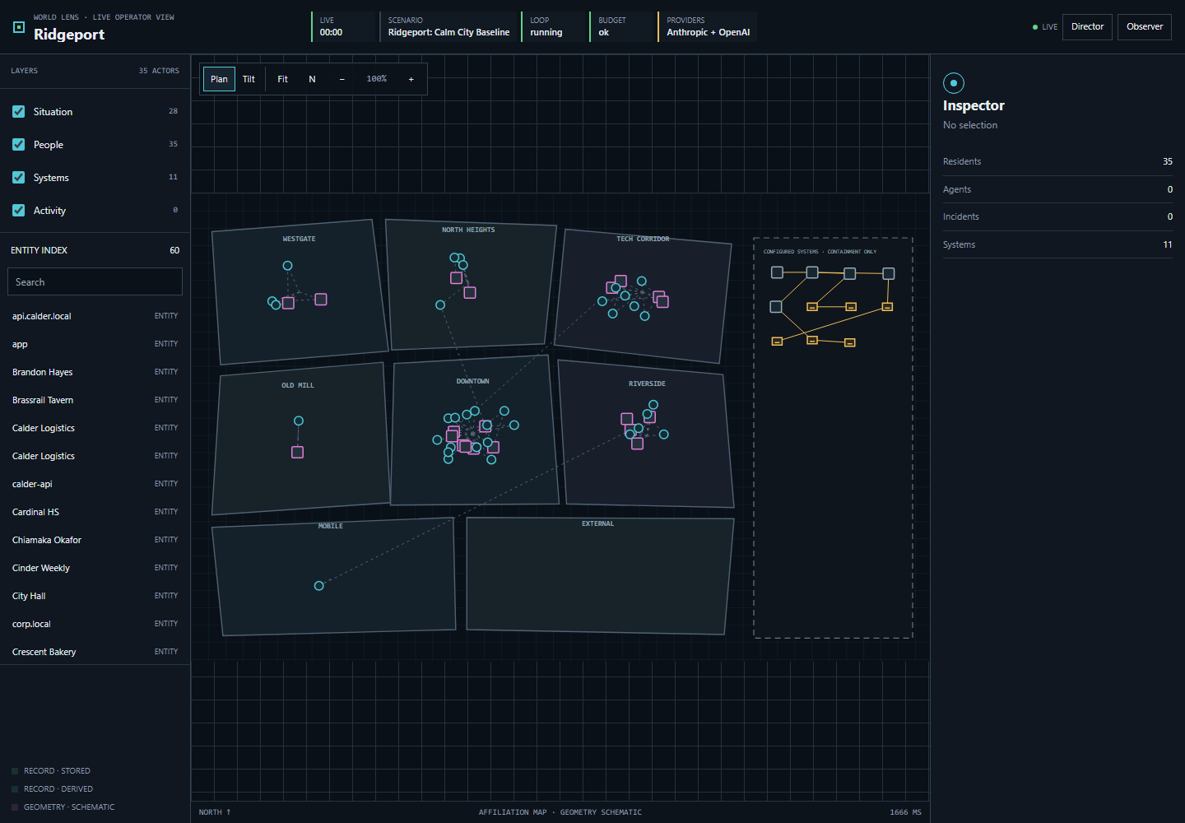The image size is (1185, 823).
Task: Click the Residents count row in Inspector
Action: coord(1057,161)
